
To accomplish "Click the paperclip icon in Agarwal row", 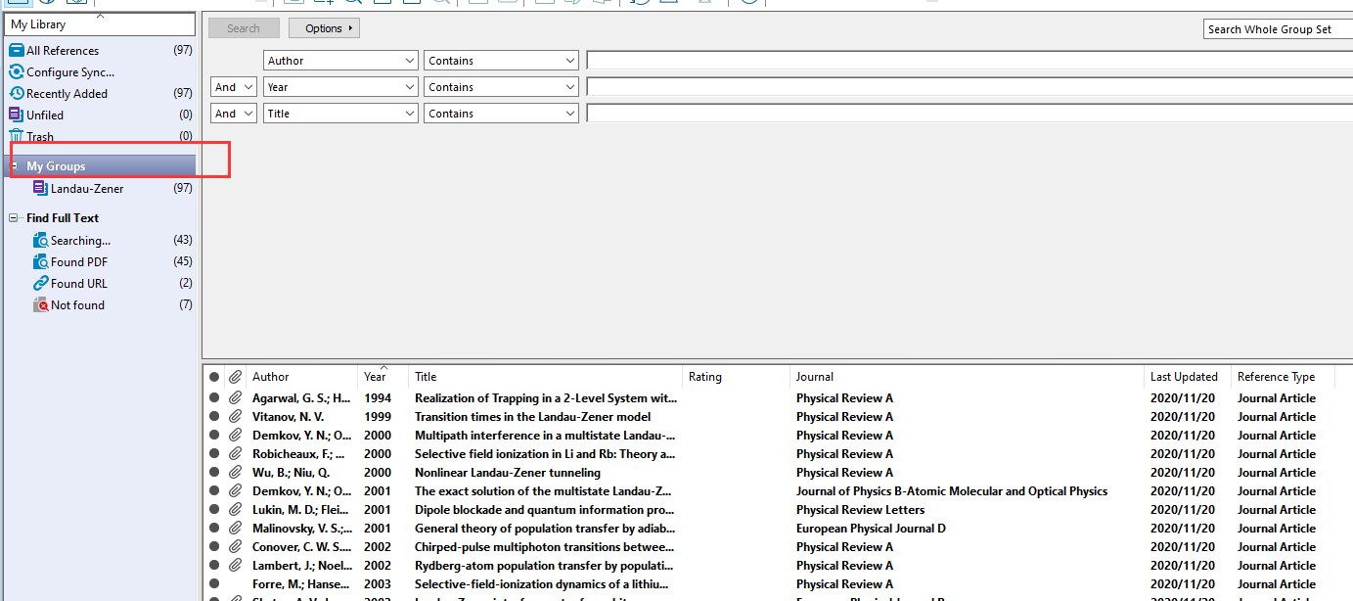I will (235, 398).
